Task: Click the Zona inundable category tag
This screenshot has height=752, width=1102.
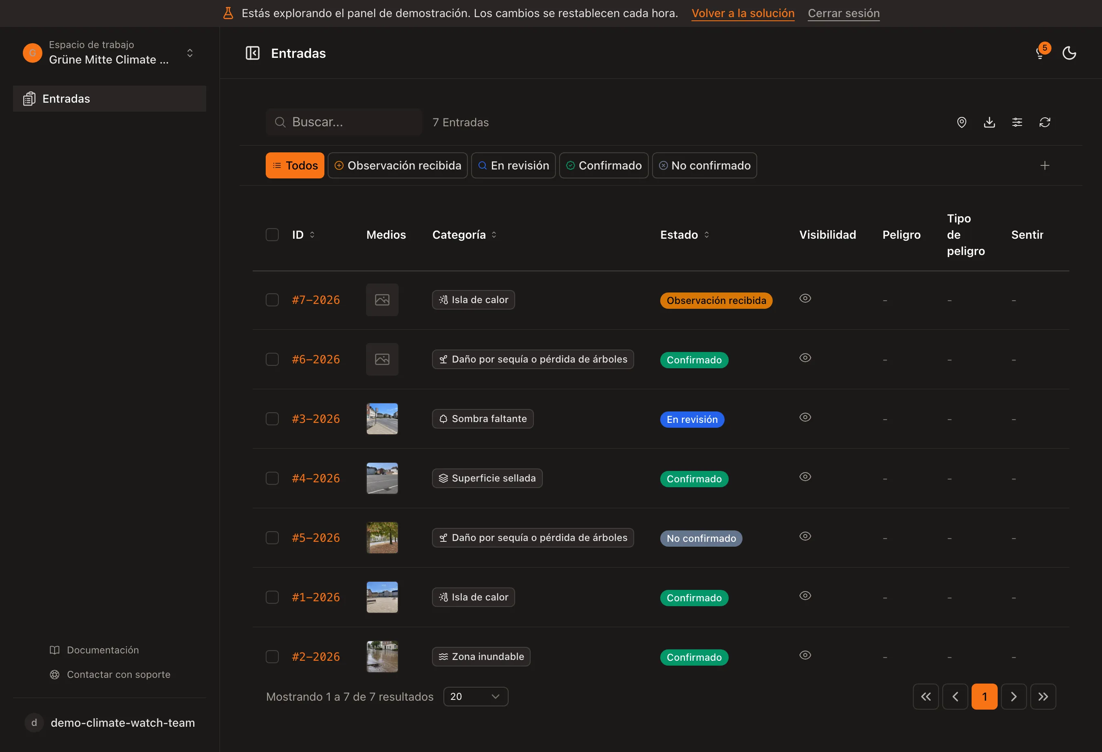Action: pos(481,657)
